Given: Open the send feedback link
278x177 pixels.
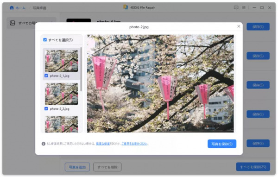Looking at the screenshot, I should pos(134,144).
